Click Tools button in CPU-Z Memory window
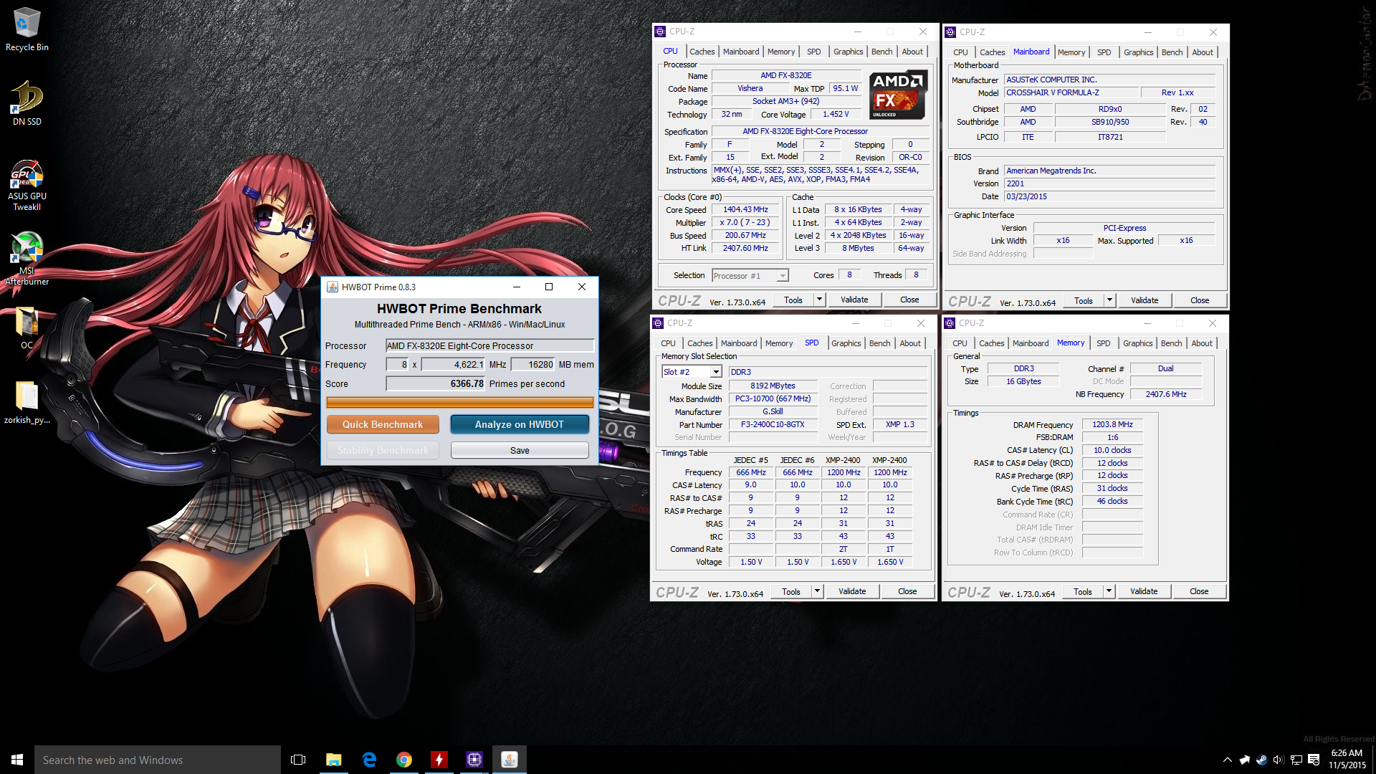1376x774 pixels. coord(1082,591)
